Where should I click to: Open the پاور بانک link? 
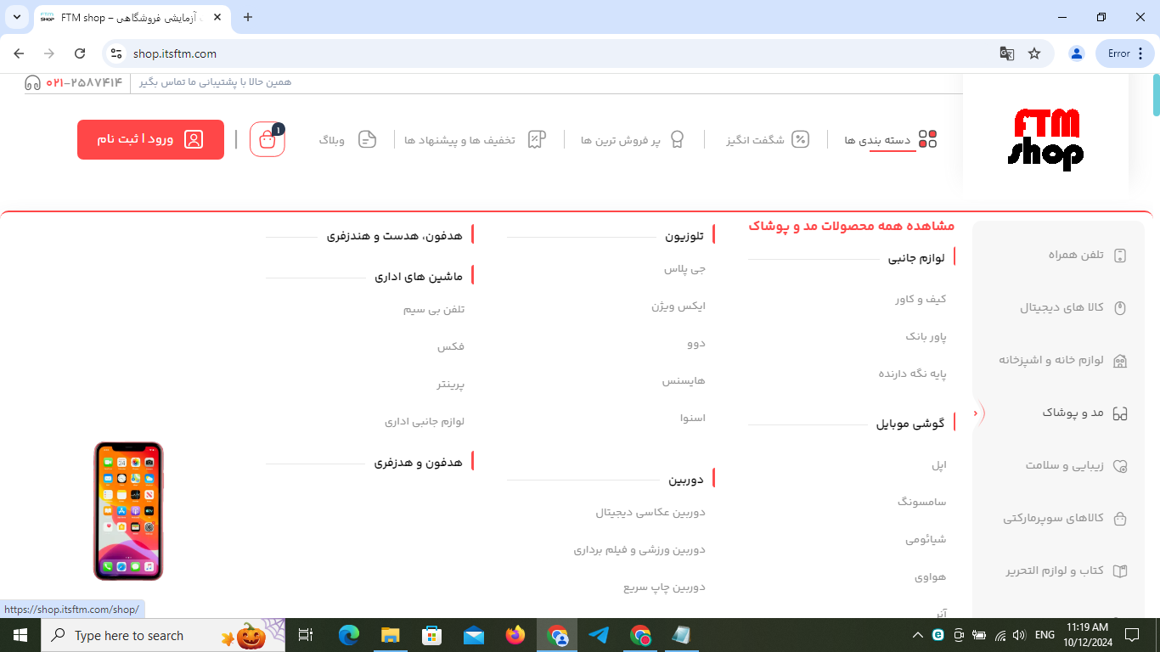click(926, 337)
